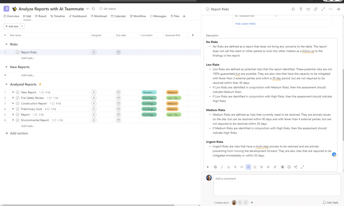Expand subtasks of the Construction Report task
Viewport: 344px width, 206px height.
tap(13, 104)
